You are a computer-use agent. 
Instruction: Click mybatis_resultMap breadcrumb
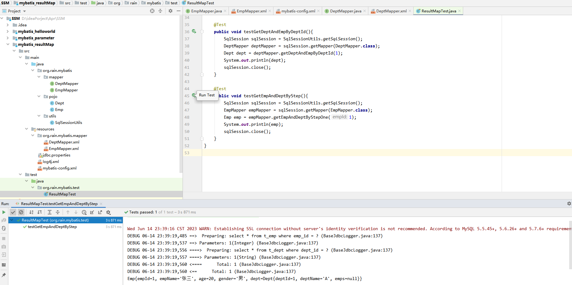pos(34,3)
